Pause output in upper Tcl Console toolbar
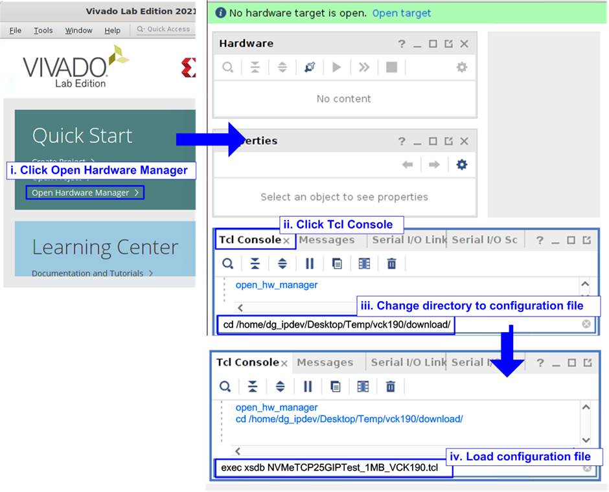 pos(310,263)
